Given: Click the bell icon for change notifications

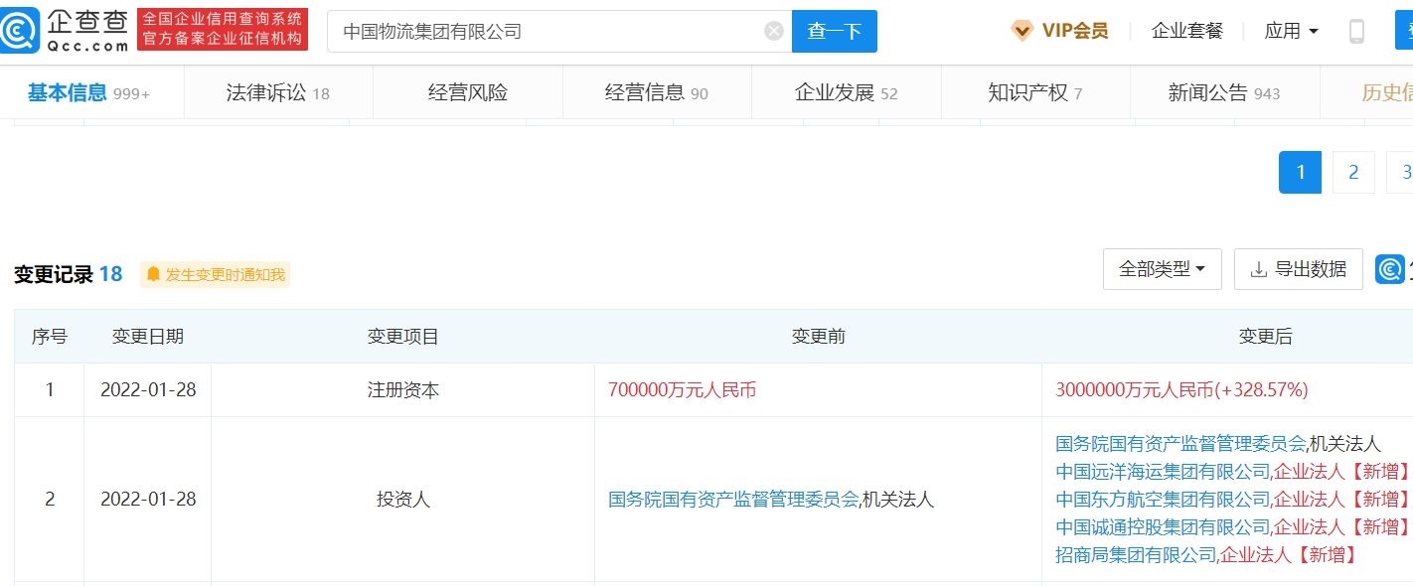Looking at the screenshot, I should tap(153, 274).
